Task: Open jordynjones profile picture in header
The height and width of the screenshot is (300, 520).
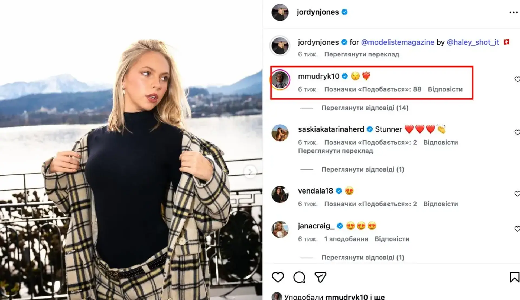Action: [280, 12]
